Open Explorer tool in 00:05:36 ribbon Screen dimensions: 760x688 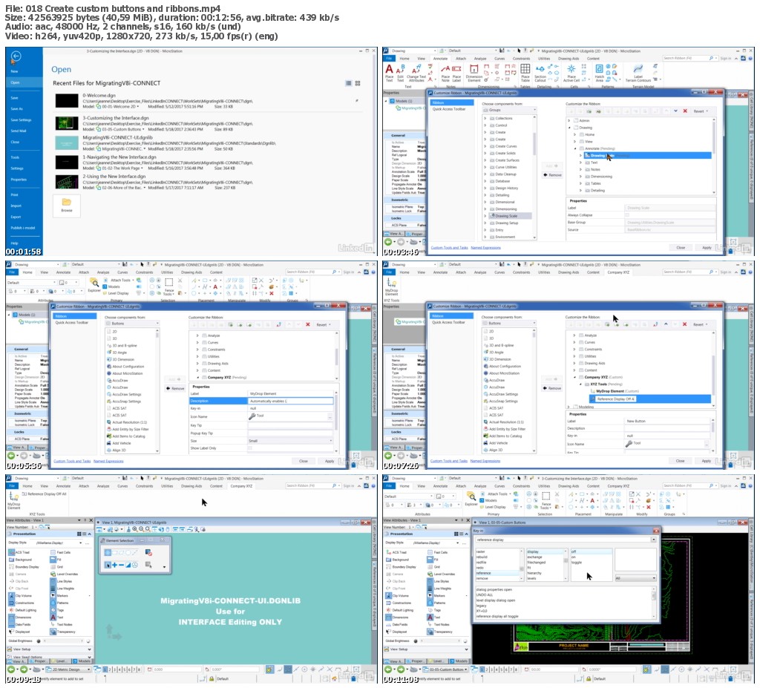[94, 285]
